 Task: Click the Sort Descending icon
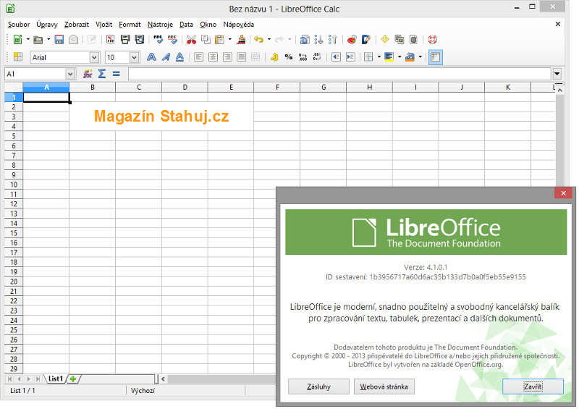pos(333,39)
